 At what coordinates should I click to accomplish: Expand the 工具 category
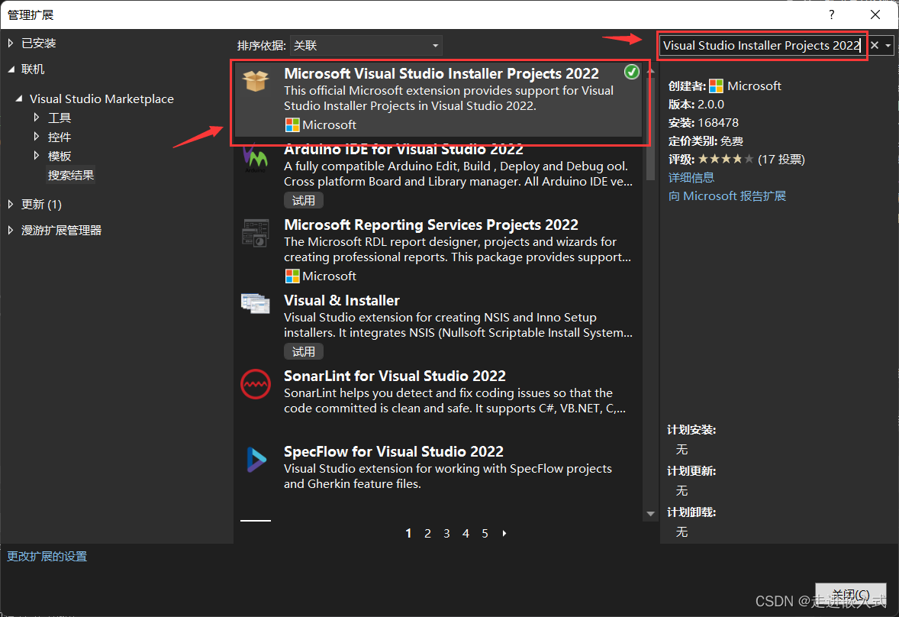point(36,118)
